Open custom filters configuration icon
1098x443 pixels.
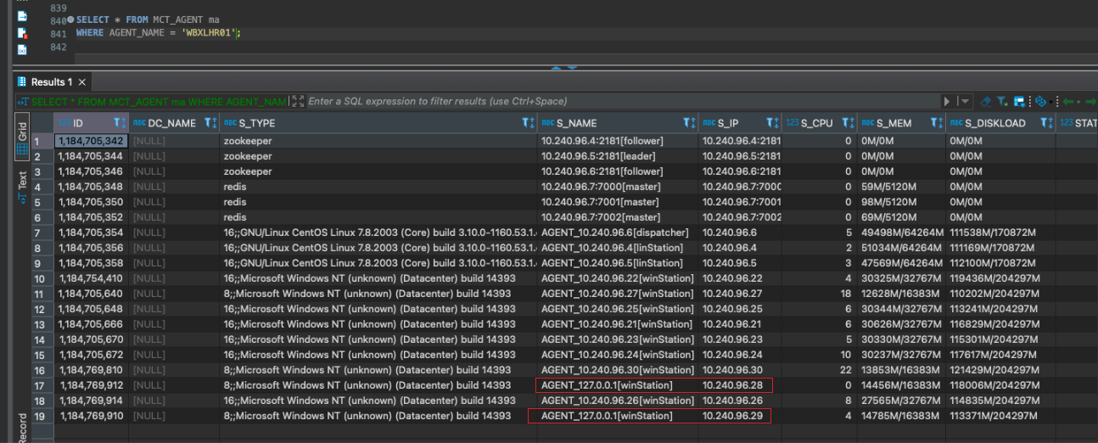(1020, 101)
